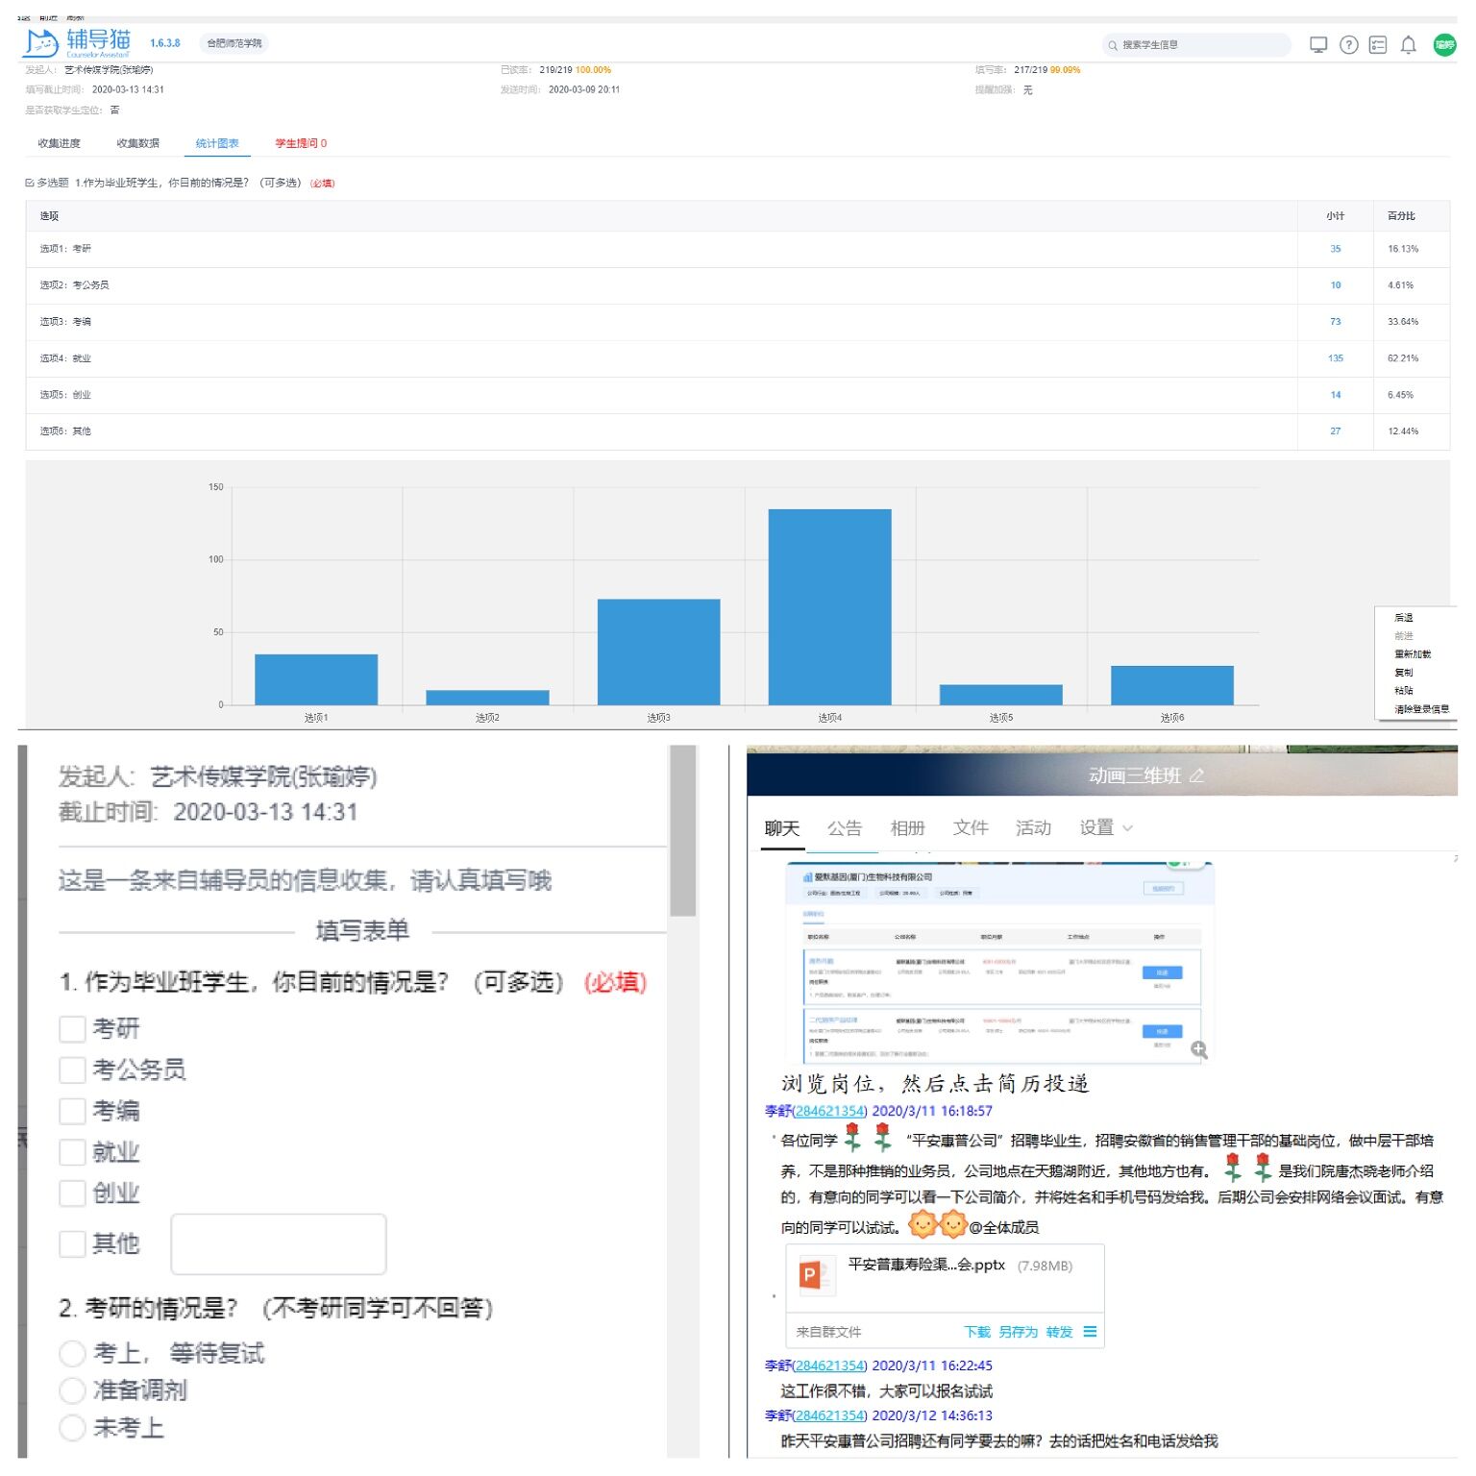
Task: Click 重新加载 in the context menu
Action: pyautogui.click(x=1412, y=654)
